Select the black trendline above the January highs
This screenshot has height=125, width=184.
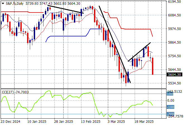coord(66,9)
